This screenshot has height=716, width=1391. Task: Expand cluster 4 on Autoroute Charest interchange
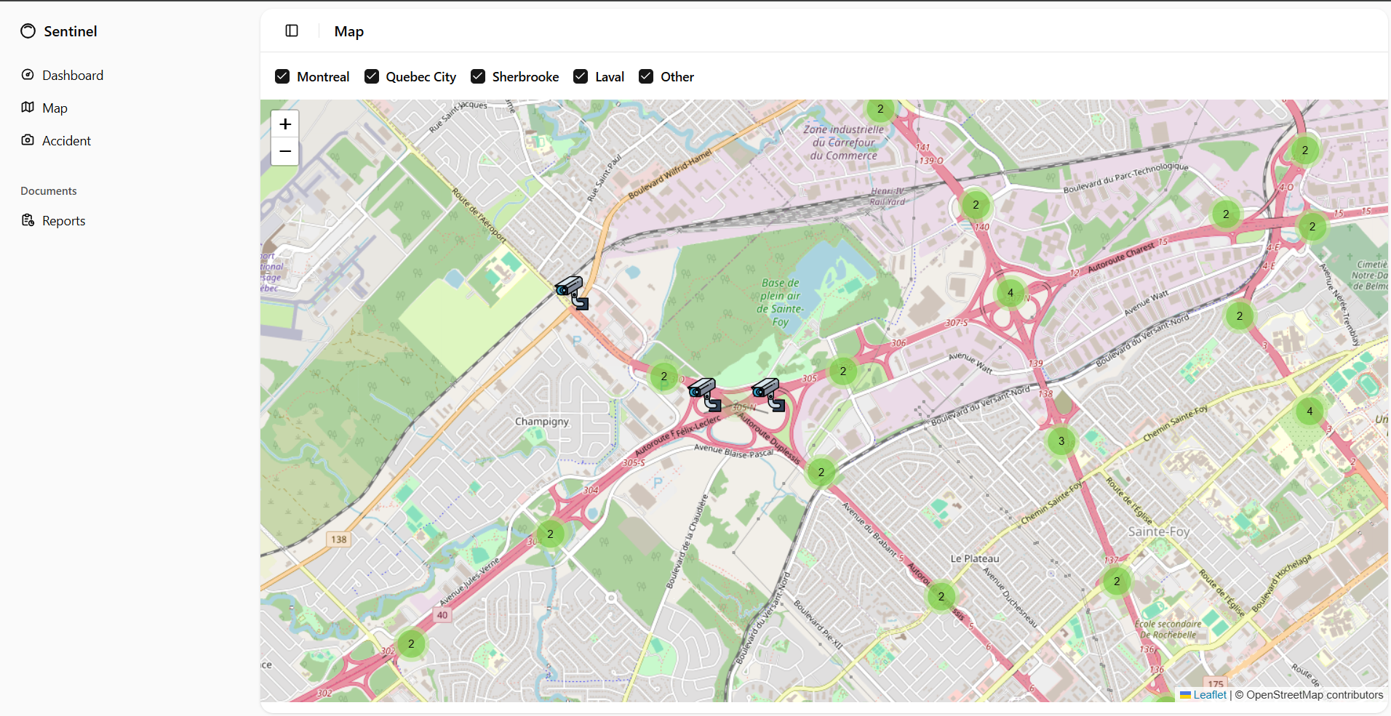1011,293
